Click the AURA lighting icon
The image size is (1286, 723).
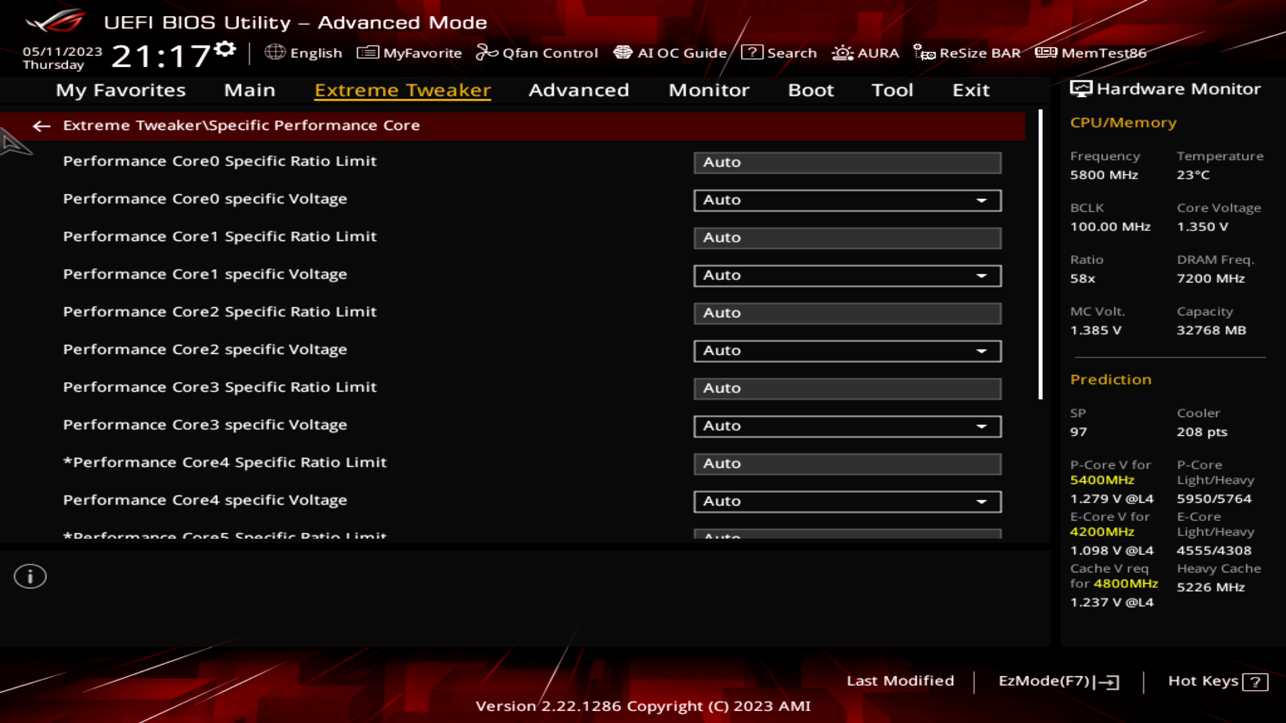coord(840,52)
